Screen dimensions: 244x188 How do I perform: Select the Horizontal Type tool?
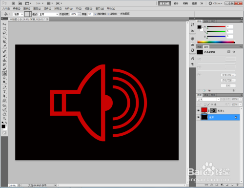pyautogui.click(x=4, y=92)
